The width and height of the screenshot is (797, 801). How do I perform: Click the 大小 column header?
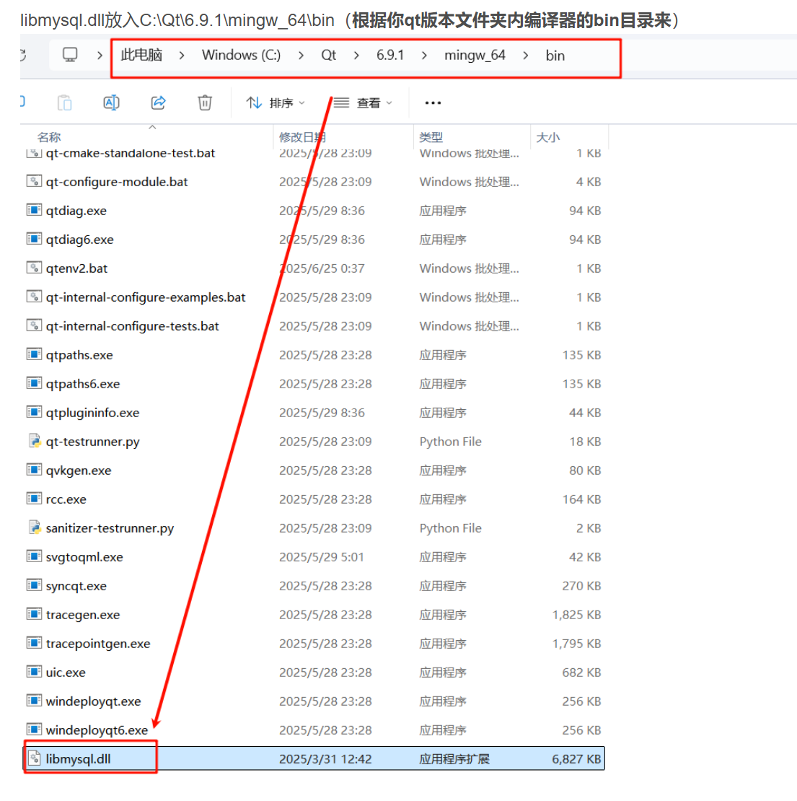[550, 137]
